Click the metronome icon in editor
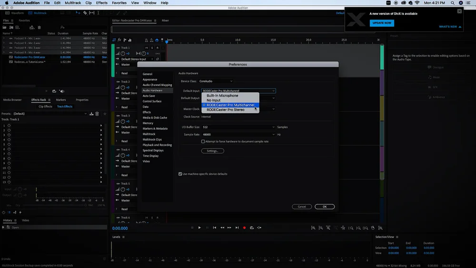476x268 pixels. [146, 40]
